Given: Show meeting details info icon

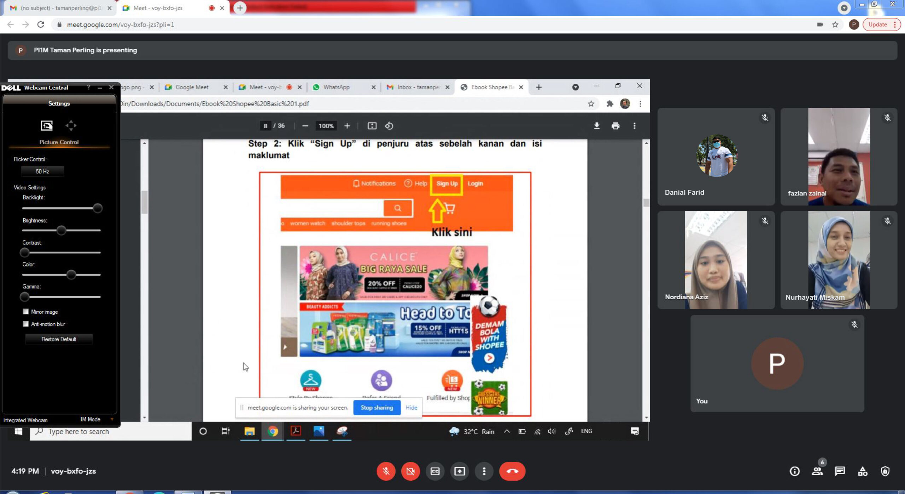Looking at the screenshot, I should [794, 471].
